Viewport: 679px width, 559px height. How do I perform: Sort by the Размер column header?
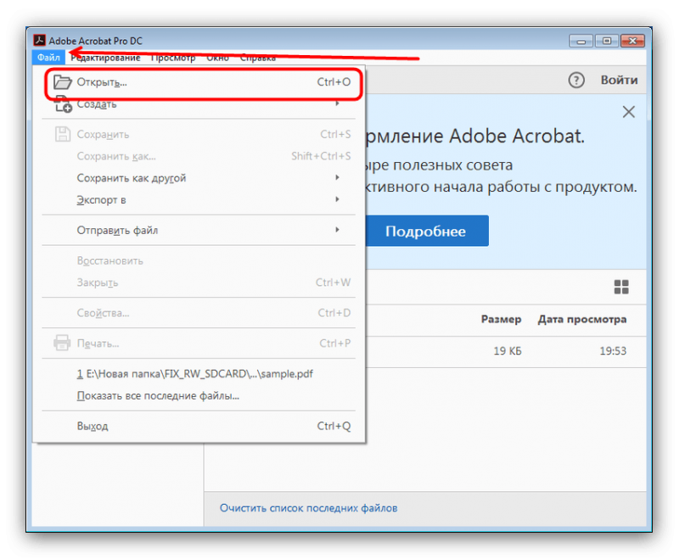tap(501, 319)
